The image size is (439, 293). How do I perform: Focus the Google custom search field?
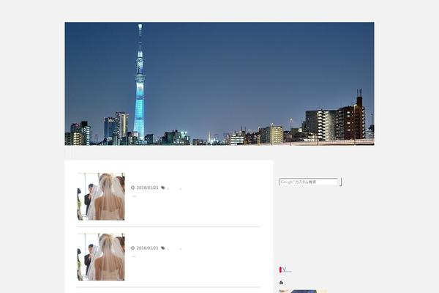pyautogui.click(x=309, y=182)
